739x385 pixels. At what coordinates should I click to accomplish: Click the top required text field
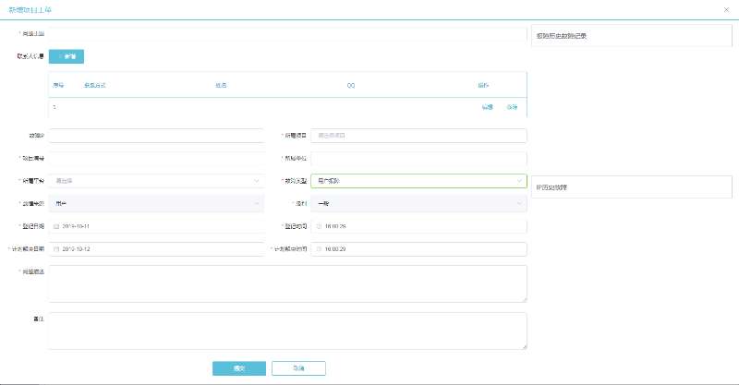click(x=286, y=34)
